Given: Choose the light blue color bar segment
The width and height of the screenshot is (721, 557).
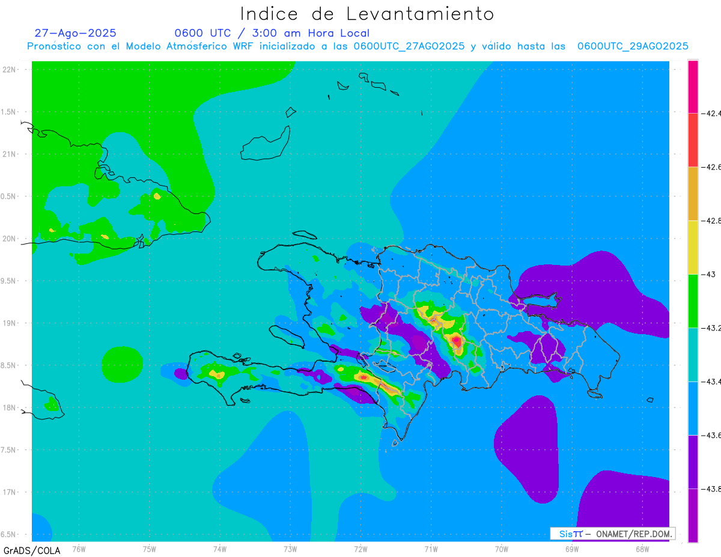Looking at the screenshot, I should [693, 408].
